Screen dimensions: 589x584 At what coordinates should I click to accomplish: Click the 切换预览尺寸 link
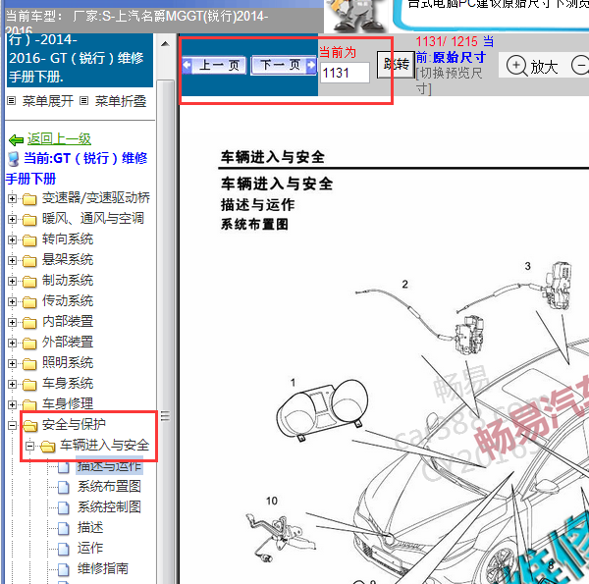tap(449, 80)
